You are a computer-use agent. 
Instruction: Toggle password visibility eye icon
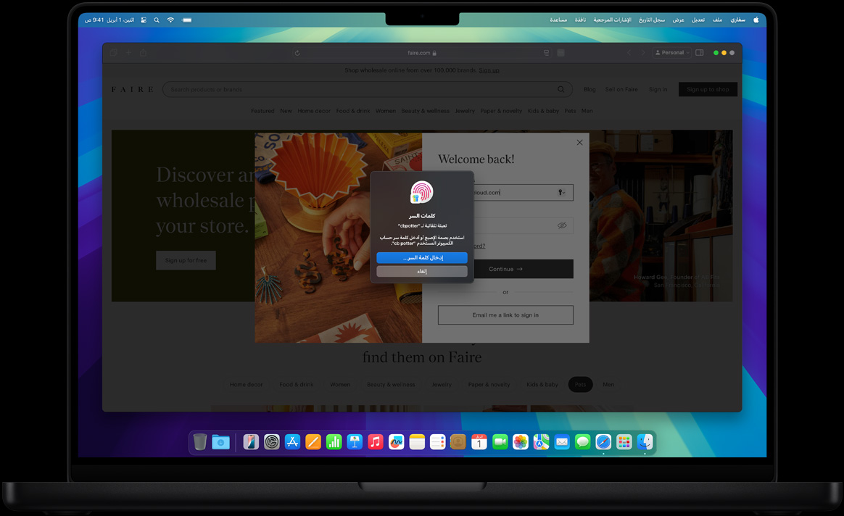point(561,225)
